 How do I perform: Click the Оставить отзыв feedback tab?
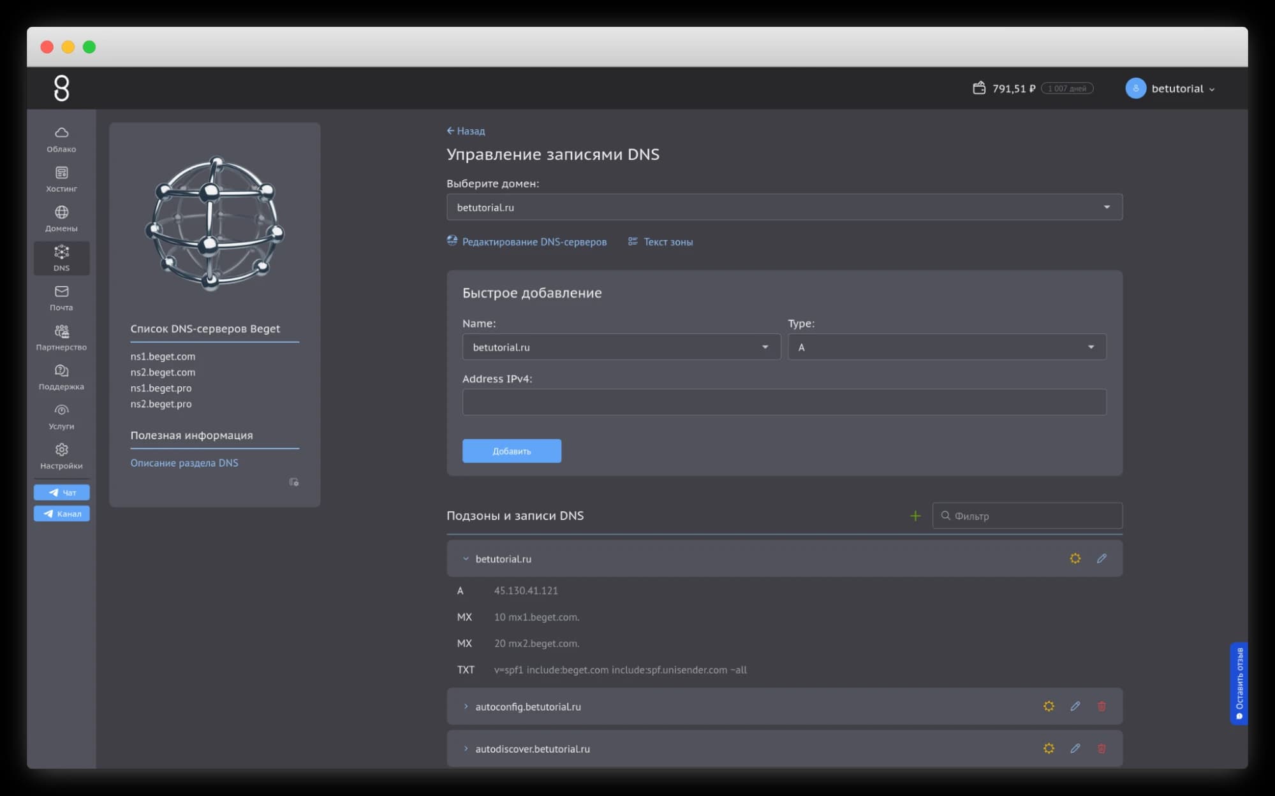point(1239,683)
